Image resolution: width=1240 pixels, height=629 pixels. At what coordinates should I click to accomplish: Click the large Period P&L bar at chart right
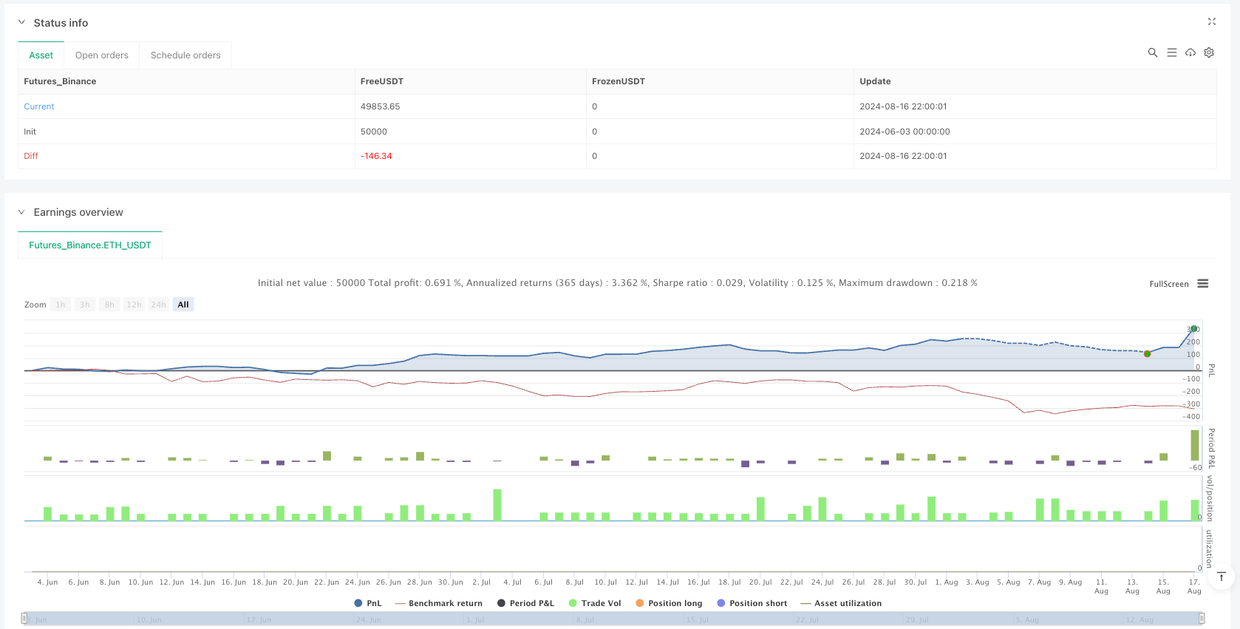pyautogui.click(x=1195, y=446)
